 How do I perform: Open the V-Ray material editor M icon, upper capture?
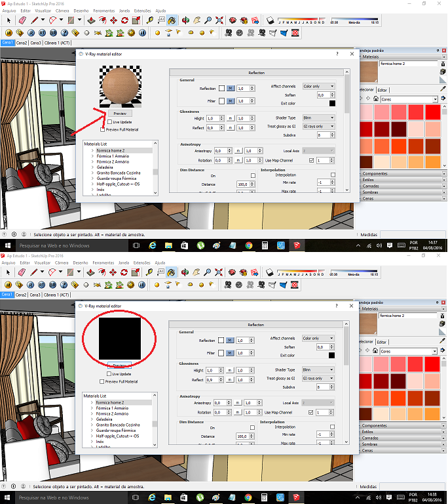9,33
